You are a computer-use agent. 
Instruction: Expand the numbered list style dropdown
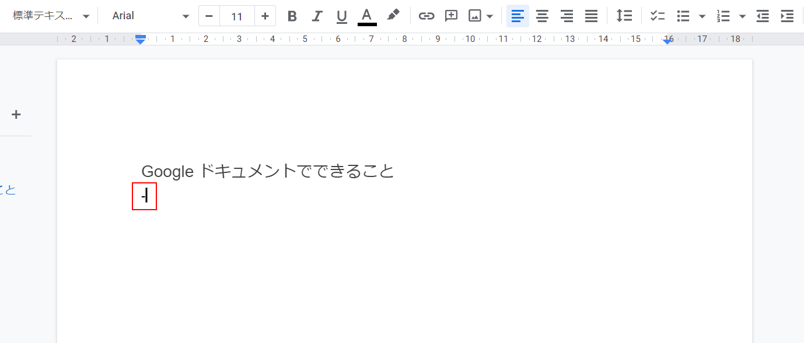pos(742,16)
